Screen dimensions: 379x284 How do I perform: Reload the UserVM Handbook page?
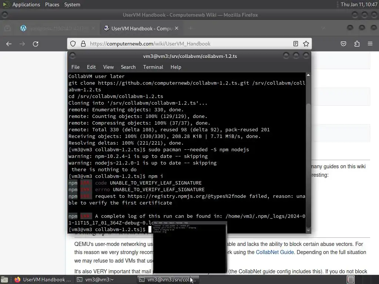(36, 44)
